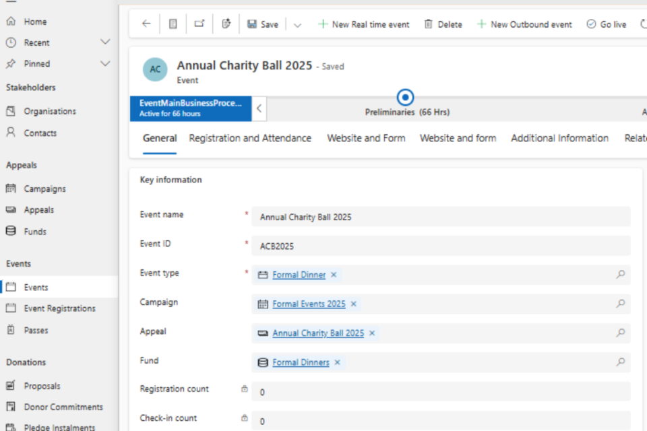
Task: Click search icon in Event type field
Action: [x=621, y=275]
